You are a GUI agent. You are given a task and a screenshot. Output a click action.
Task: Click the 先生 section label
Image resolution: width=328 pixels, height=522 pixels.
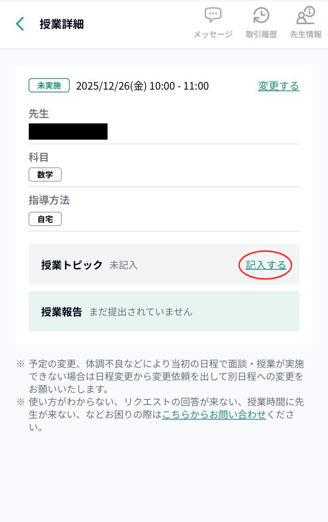pos(38,114)
